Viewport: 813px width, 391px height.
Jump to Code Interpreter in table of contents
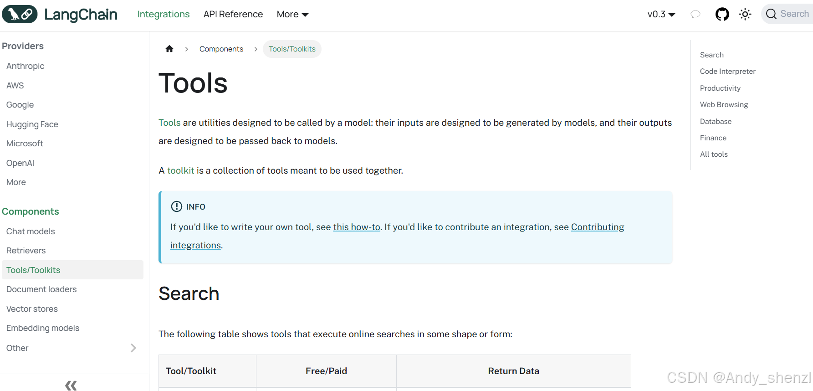point(728,71)
